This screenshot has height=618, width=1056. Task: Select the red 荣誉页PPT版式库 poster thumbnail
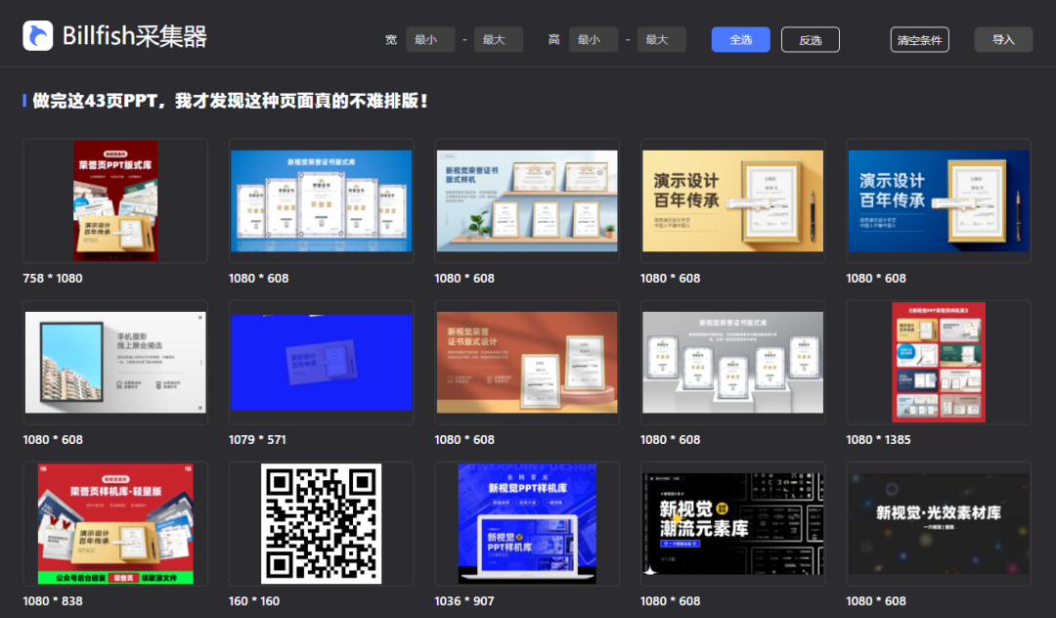(x=115, y=200)
